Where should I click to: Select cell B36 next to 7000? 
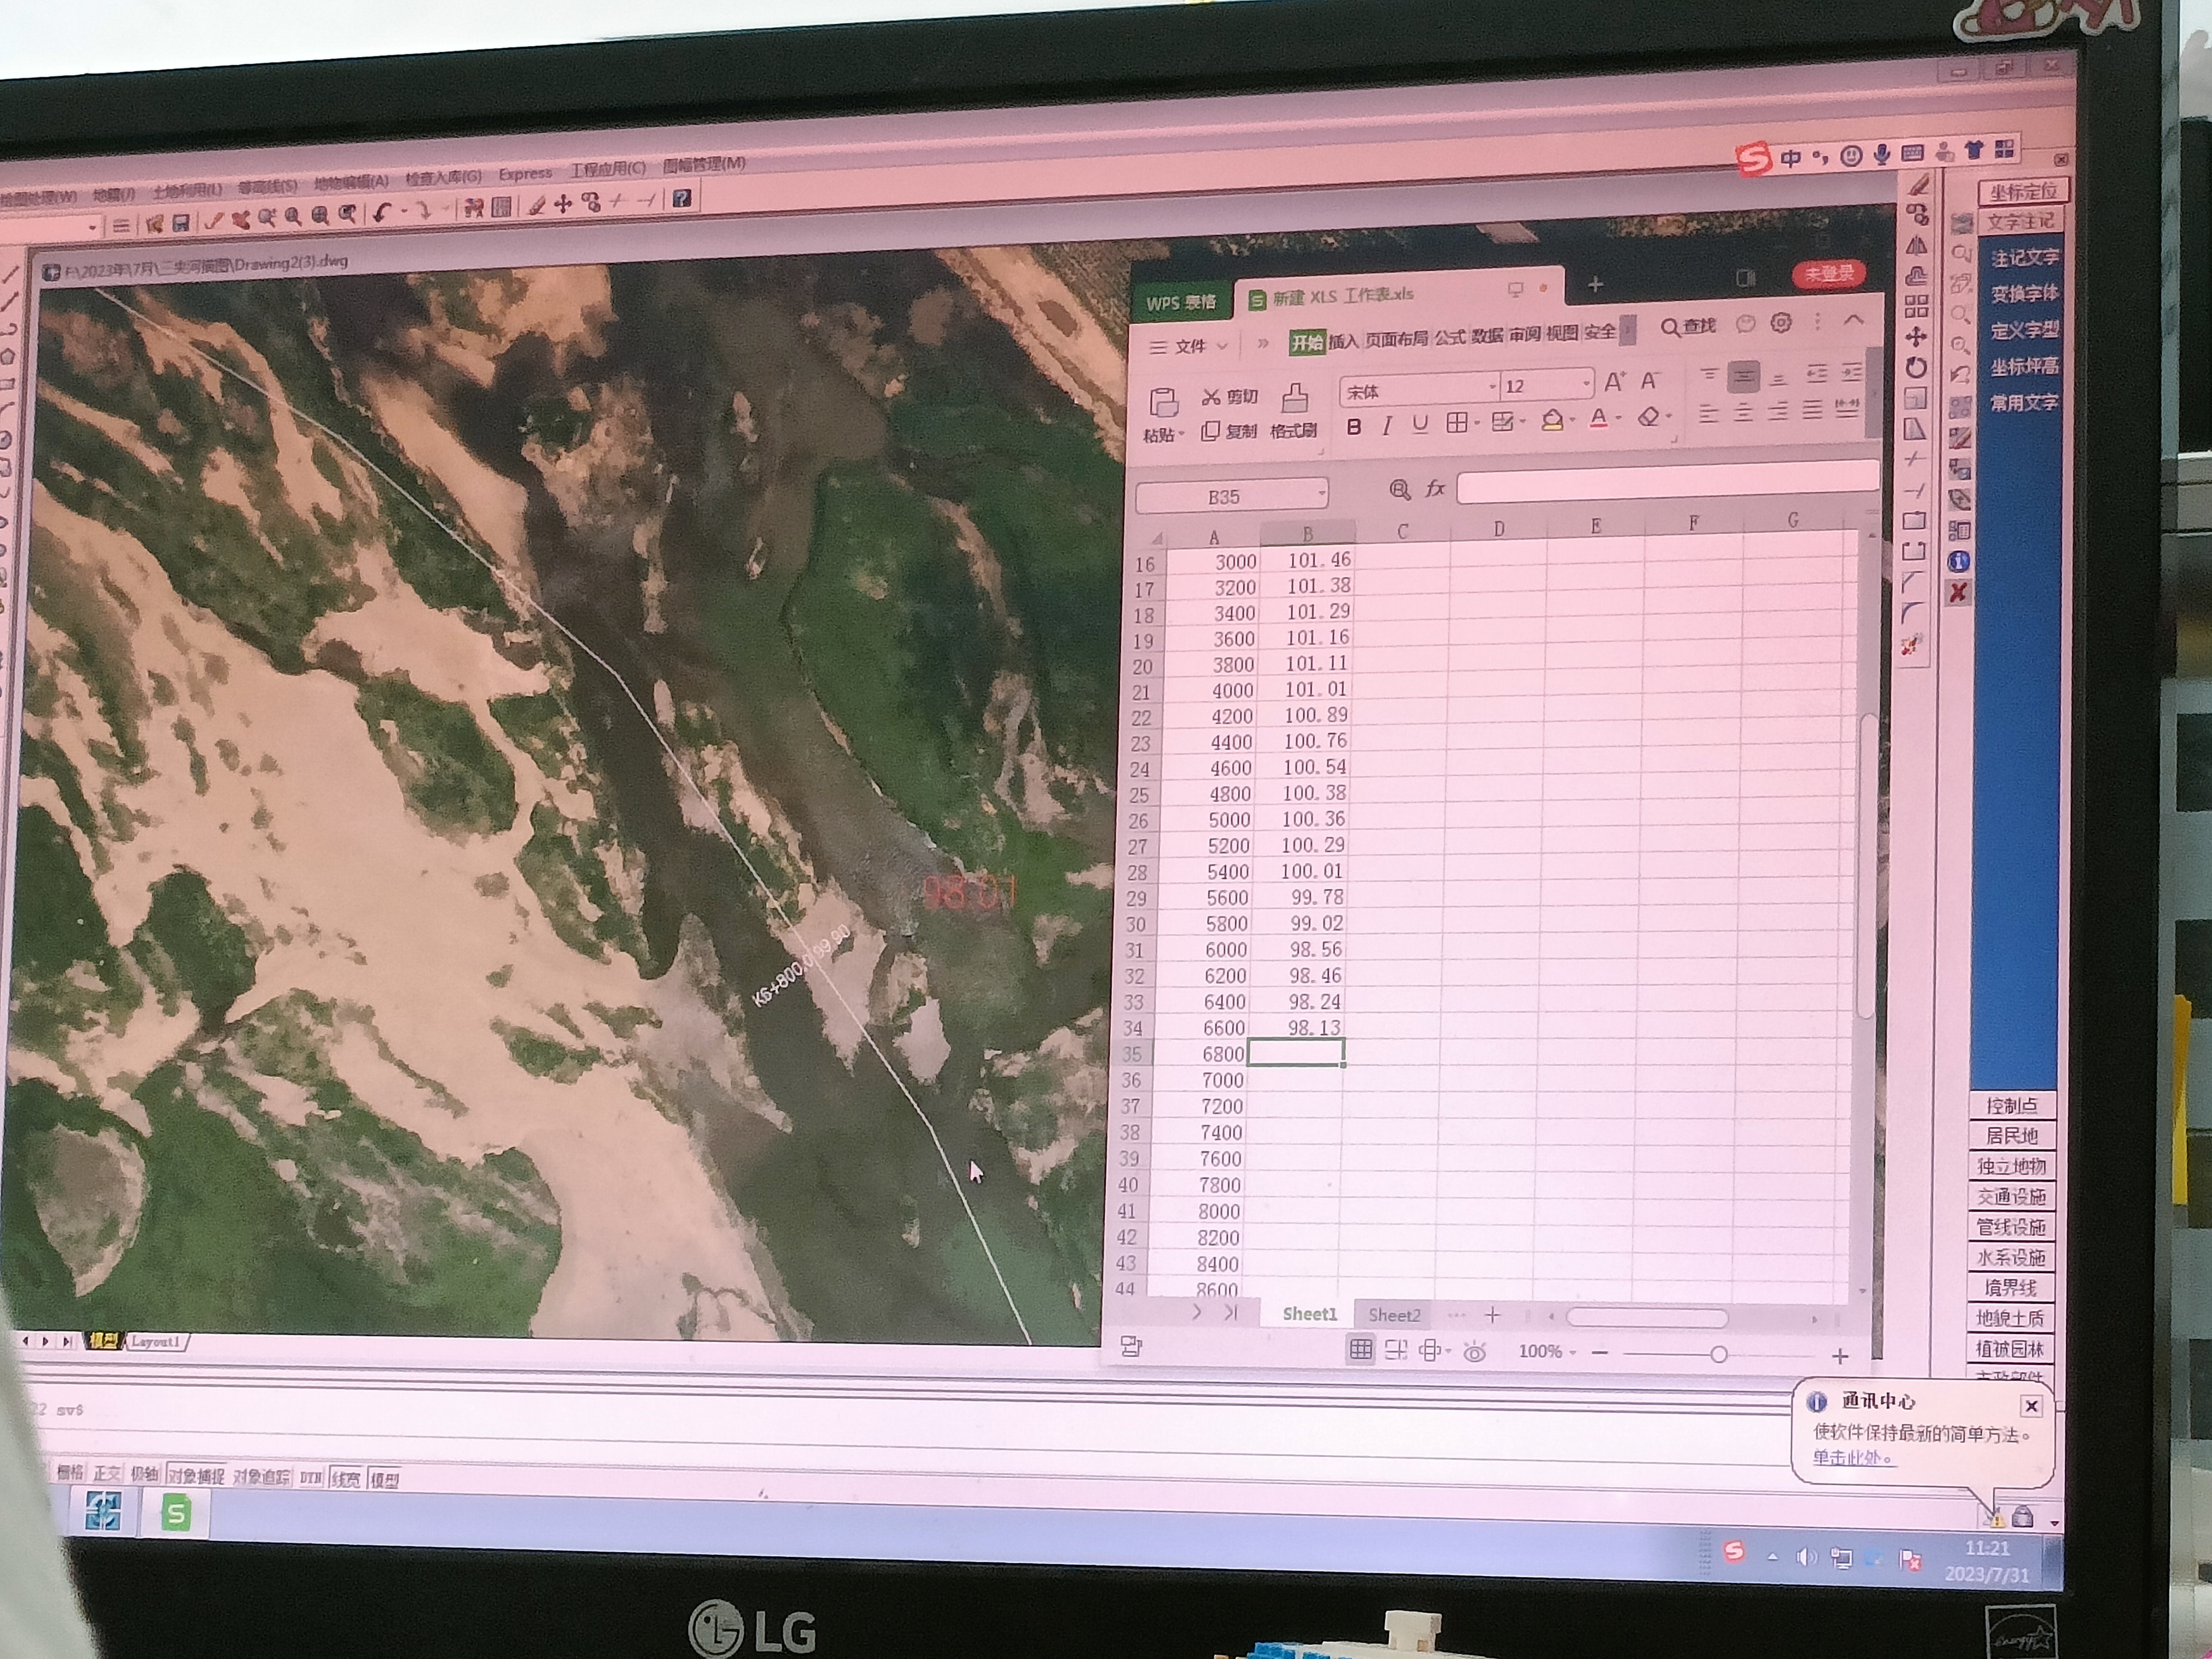(1295, 1080)
